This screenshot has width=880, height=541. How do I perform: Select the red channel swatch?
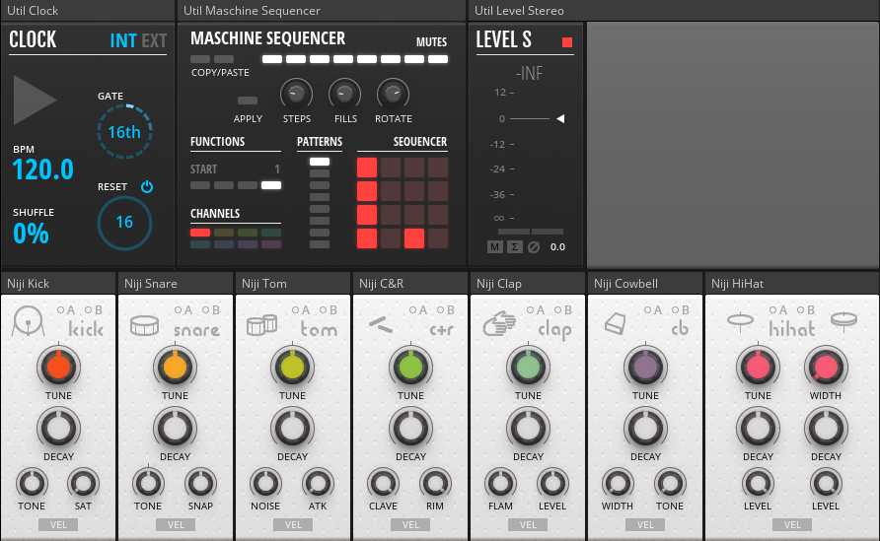coord(200,233)
